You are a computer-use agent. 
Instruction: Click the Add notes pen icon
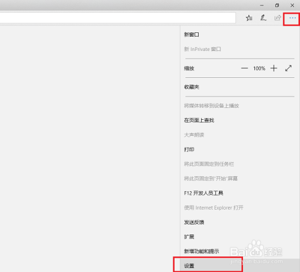coord(263,18)
